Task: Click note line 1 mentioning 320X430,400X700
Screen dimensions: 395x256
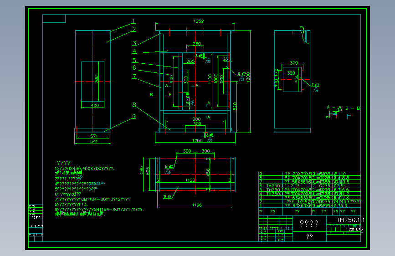Action: coord(85,169)
